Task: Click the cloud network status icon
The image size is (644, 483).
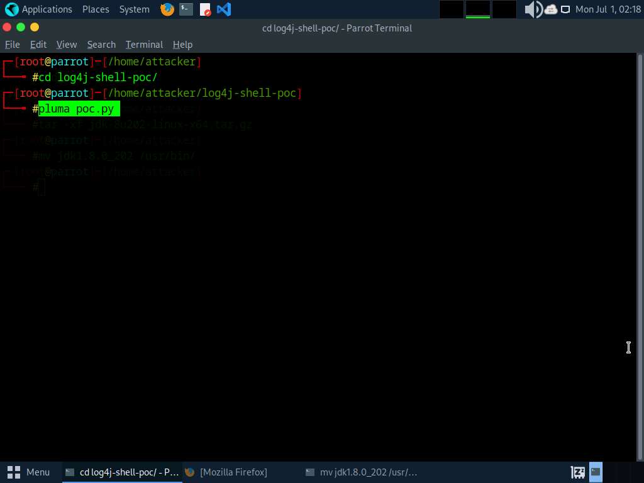Action: (x=551, y=9)
